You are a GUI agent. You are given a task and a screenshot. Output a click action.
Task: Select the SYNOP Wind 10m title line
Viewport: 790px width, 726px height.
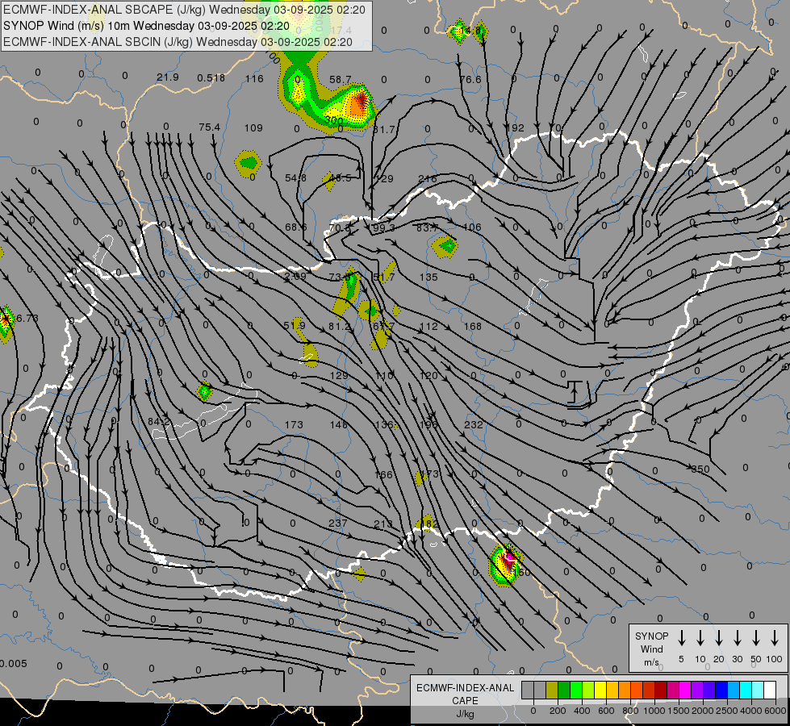tap(146, 26)
